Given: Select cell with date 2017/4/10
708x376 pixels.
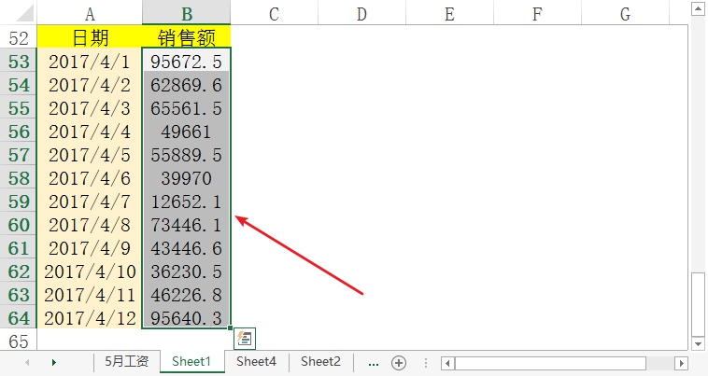Looking at the screenshot, I should [90, 272].
